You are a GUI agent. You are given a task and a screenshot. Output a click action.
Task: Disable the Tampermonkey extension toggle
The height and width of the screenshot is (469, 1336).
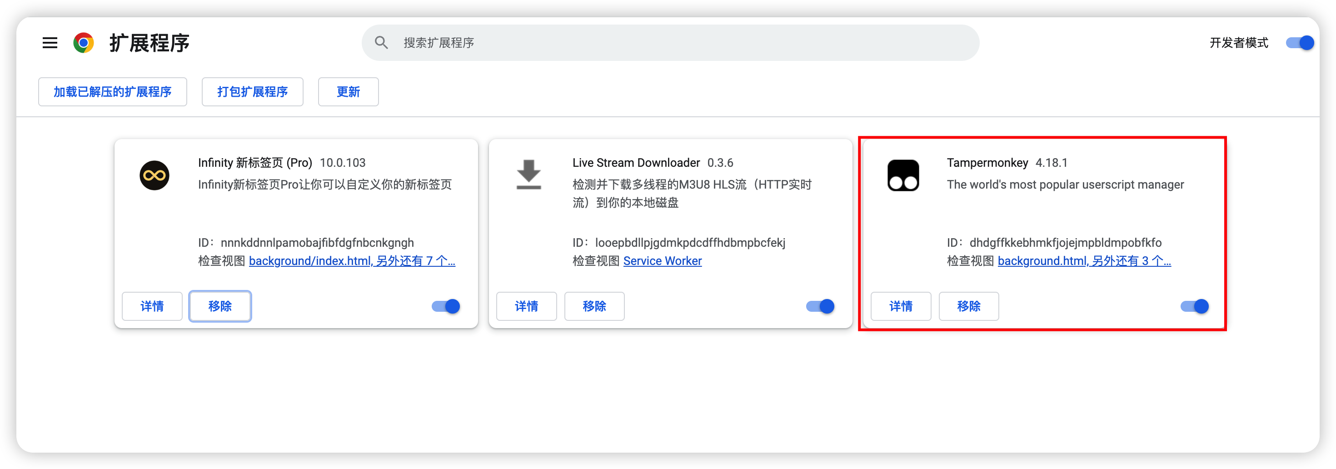1194,306
